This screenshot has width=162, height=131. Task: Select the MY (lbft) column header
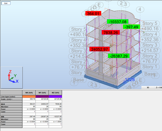42,93
